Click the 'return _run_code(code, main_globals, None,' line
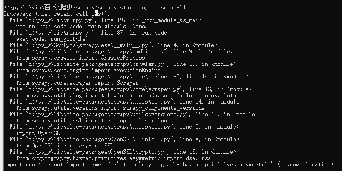The image size is (342, 171). coord(82,27)
